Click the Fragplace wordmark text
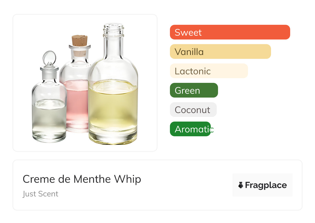This screenshot has height=223, width=315. tap(266, 185)
